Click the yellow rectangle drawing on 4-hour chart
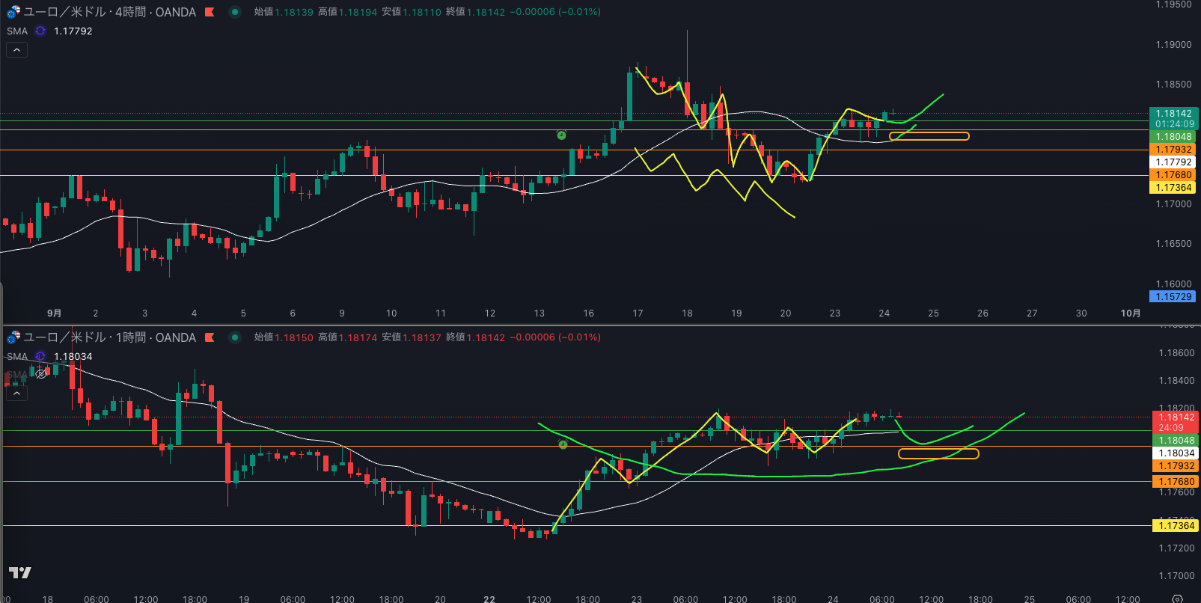Viewport: 1201px width, 603px height. tap(929, 136)
